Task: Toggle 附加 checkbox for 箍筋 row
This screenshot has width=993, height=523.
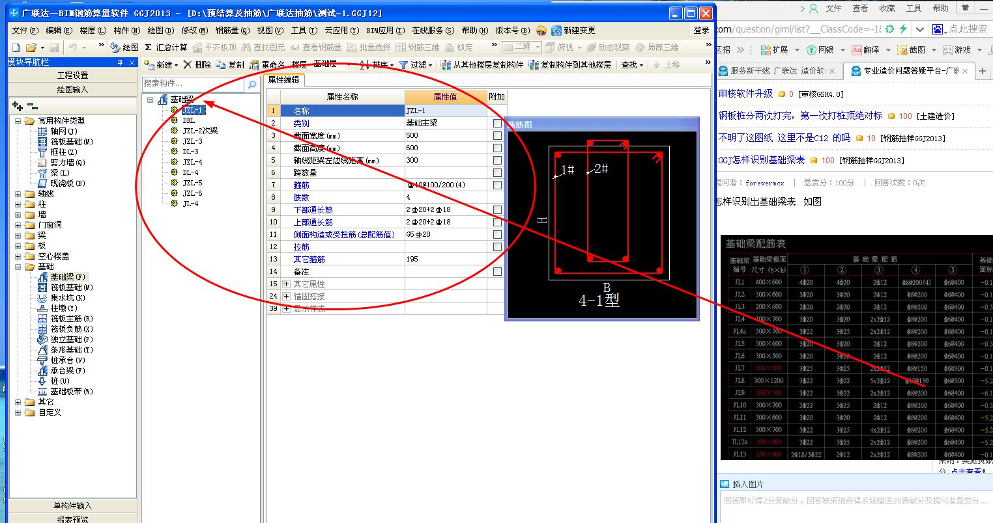Action: (x=498, y=185)
